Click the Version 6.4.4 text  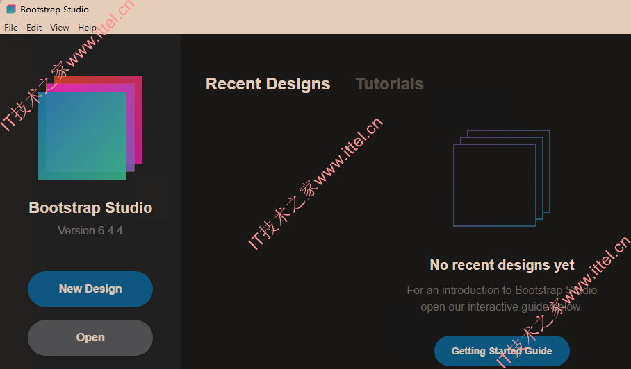(90, 230)
